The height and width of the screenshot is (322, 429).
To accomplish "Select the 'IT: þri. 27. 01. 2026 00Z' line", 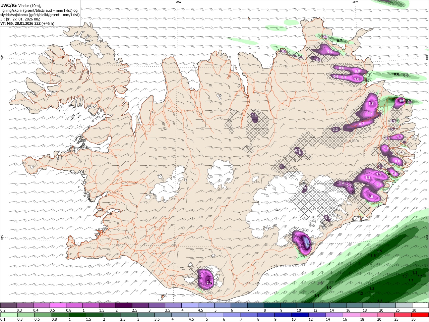I will 20,19.
